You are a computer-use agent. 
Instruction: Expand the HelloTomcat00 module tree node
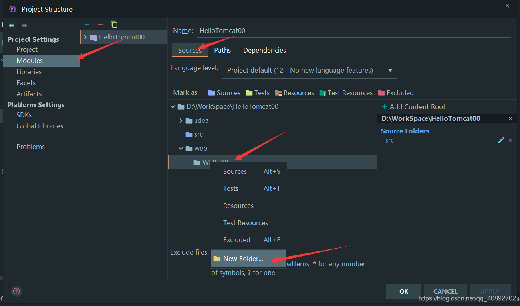click(x=85, y=37)
